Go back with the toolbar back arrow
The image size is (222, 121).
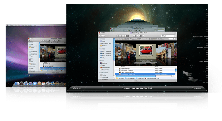click(100, 36)
